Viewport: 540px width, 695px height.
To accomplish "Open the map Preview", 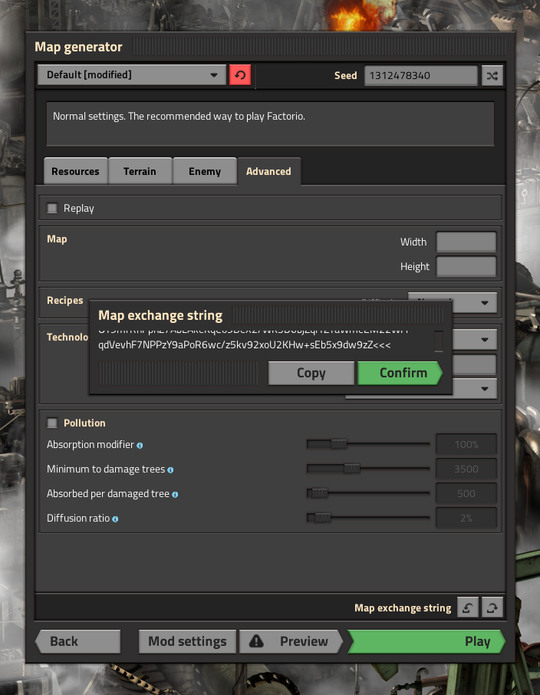I will click(x=291, y=641).
